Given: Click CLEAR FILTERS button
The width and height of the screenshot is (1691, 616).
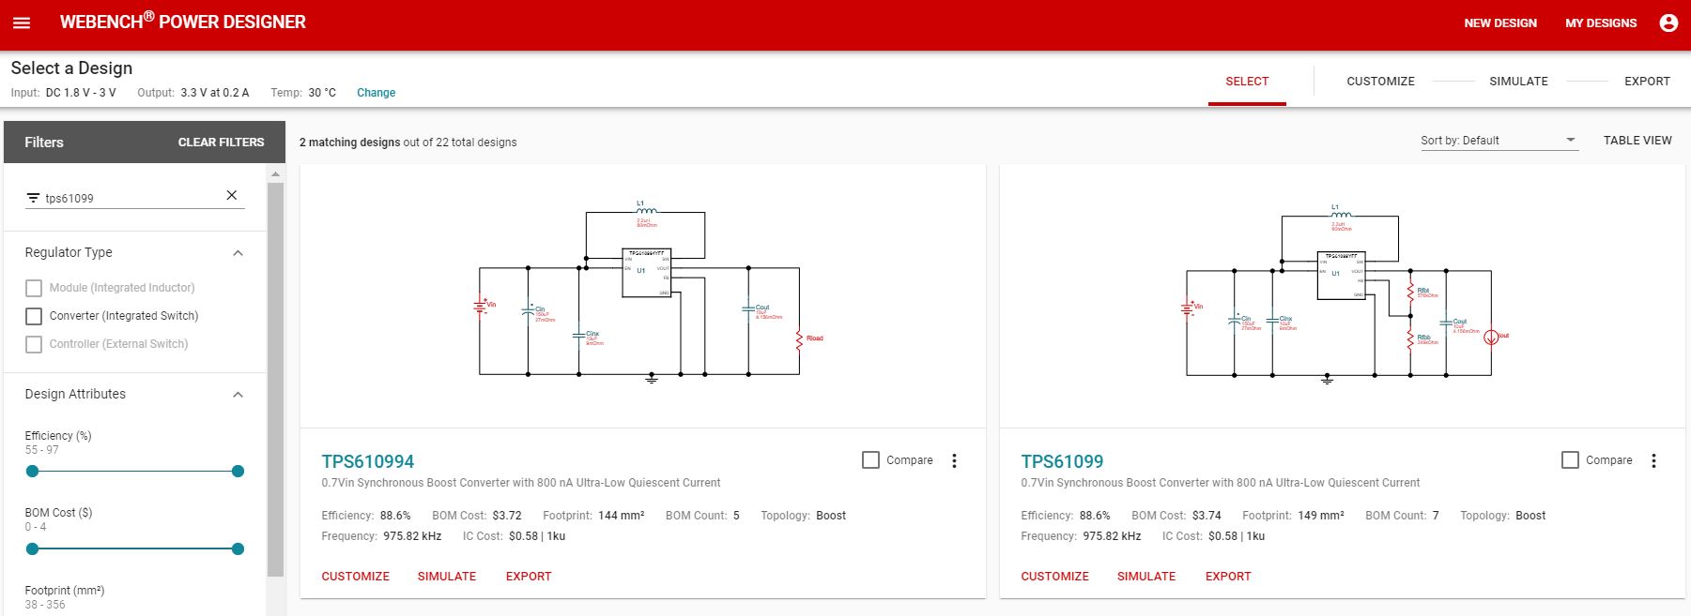Looking at the screenshot, I should 222,143.
